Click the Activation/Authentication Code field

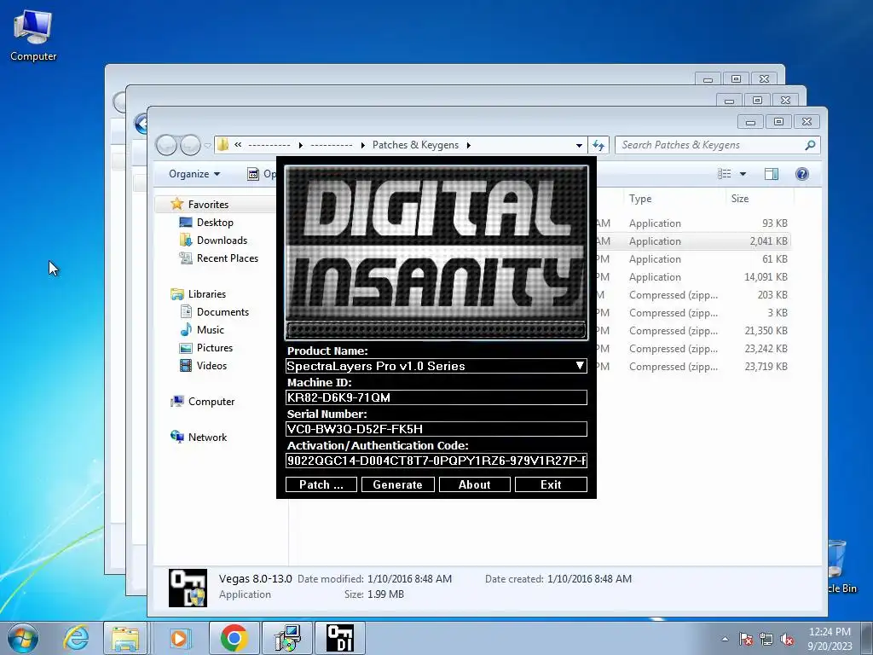coord(436,461)
